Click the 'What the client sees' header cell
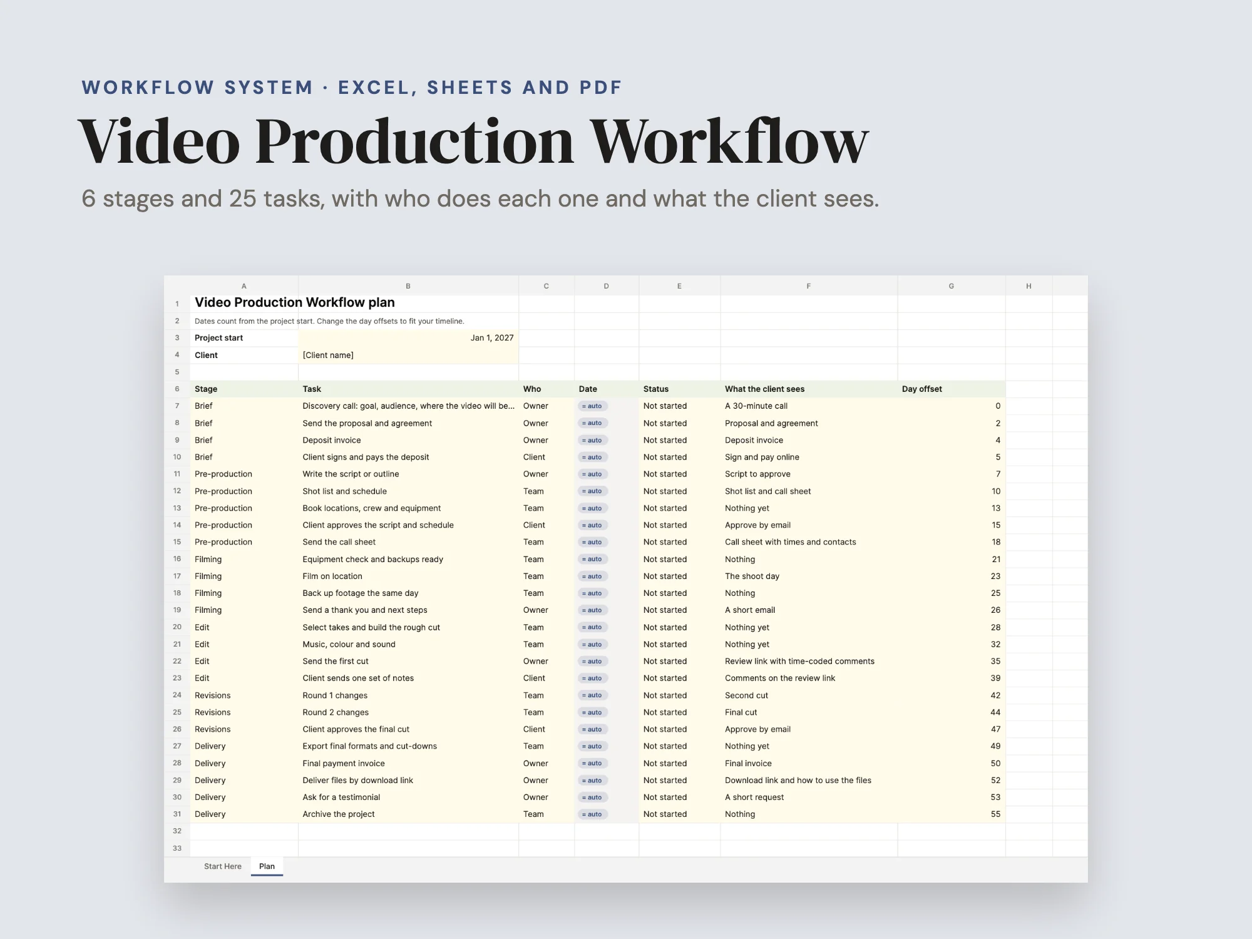1252x939 pixels. 809,389
